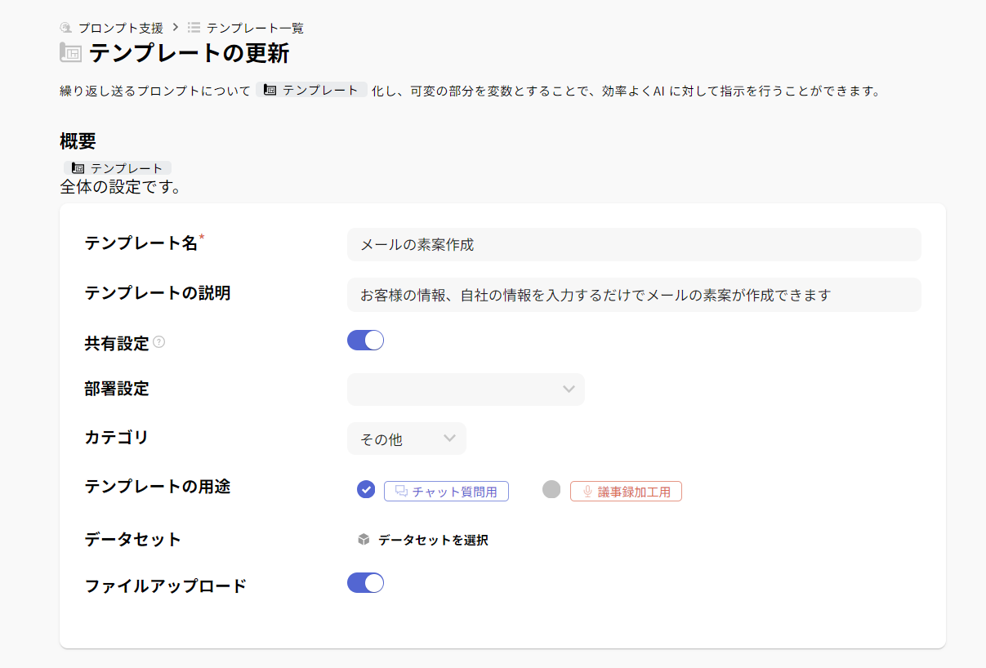
Task: Disable the ファイルアップロード toggle
Action: tap(365, 583)
